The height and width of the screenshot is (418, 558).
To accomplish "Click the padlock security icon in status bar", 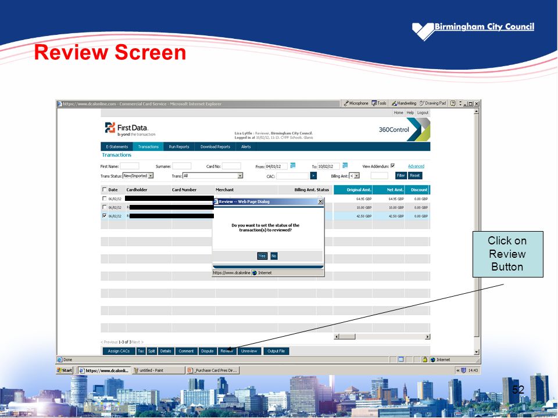I will [x=425, y=360].
